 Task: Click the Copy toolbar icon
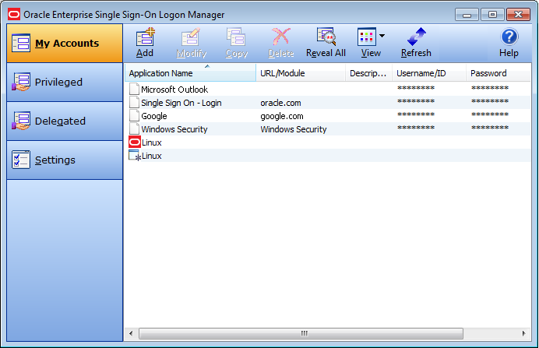tap(236, 37)
